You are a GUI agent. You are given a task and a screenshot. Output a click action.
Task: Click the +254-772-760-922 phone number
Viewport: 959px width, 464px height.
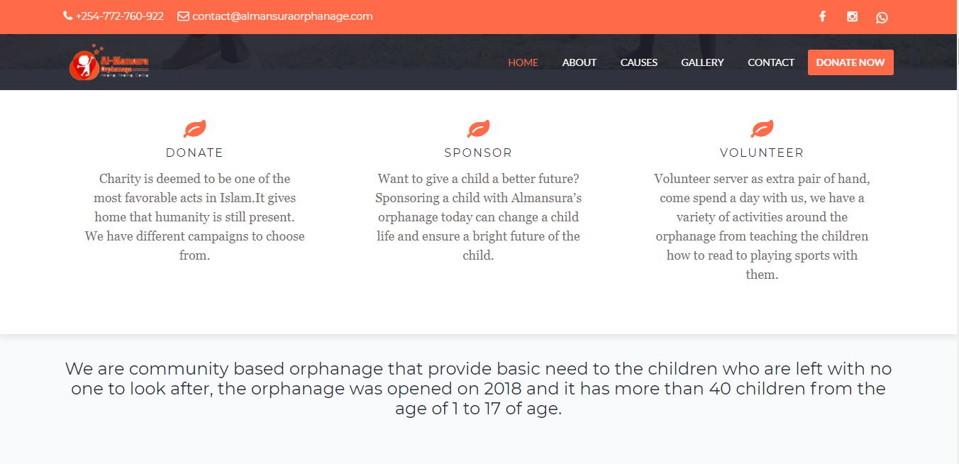click(x=119, y=16)
